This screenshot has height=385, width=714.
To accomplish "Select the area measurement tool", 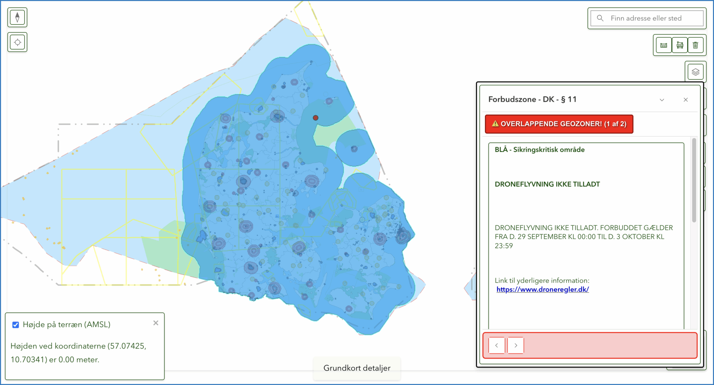I will (680, 45).
